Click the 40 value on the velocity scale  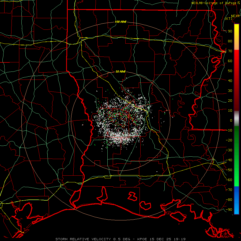click(230, 81)
